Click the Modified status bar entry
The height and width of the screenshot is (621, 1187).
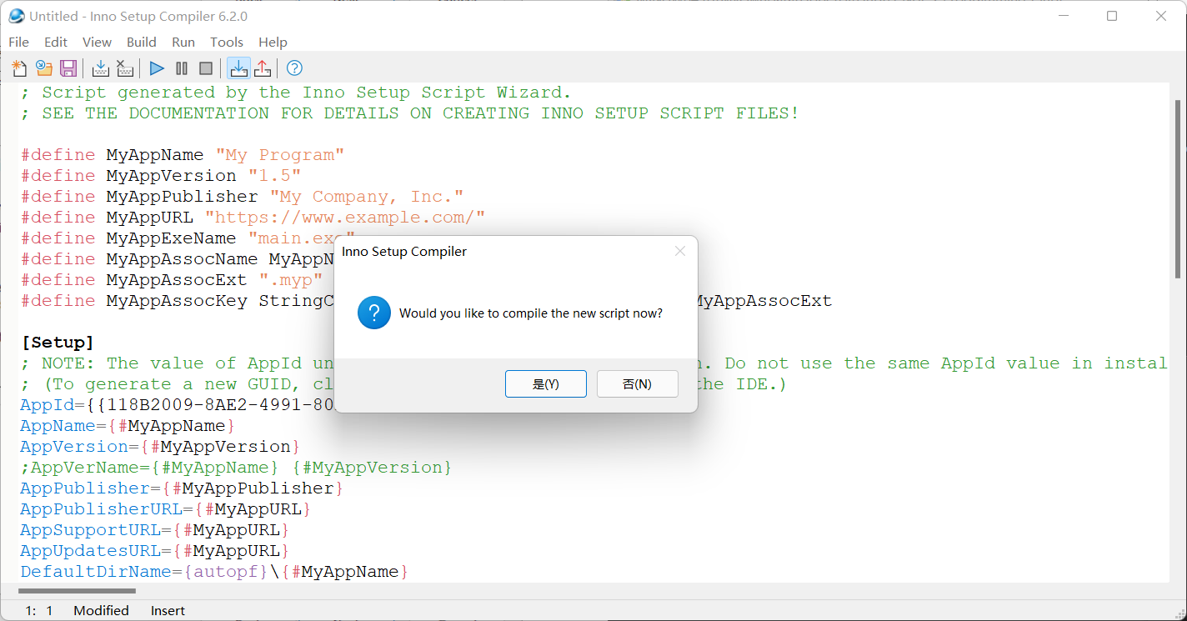[101, 611]
